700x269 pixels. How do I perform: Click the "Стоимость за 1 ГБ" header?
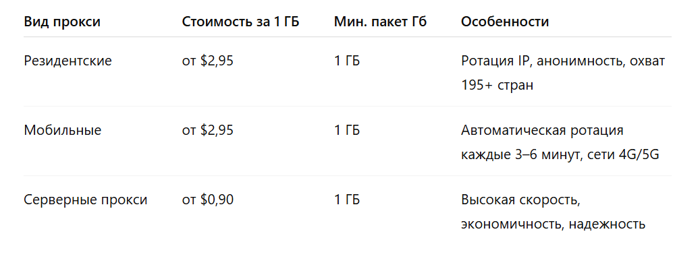pos(240,22)
